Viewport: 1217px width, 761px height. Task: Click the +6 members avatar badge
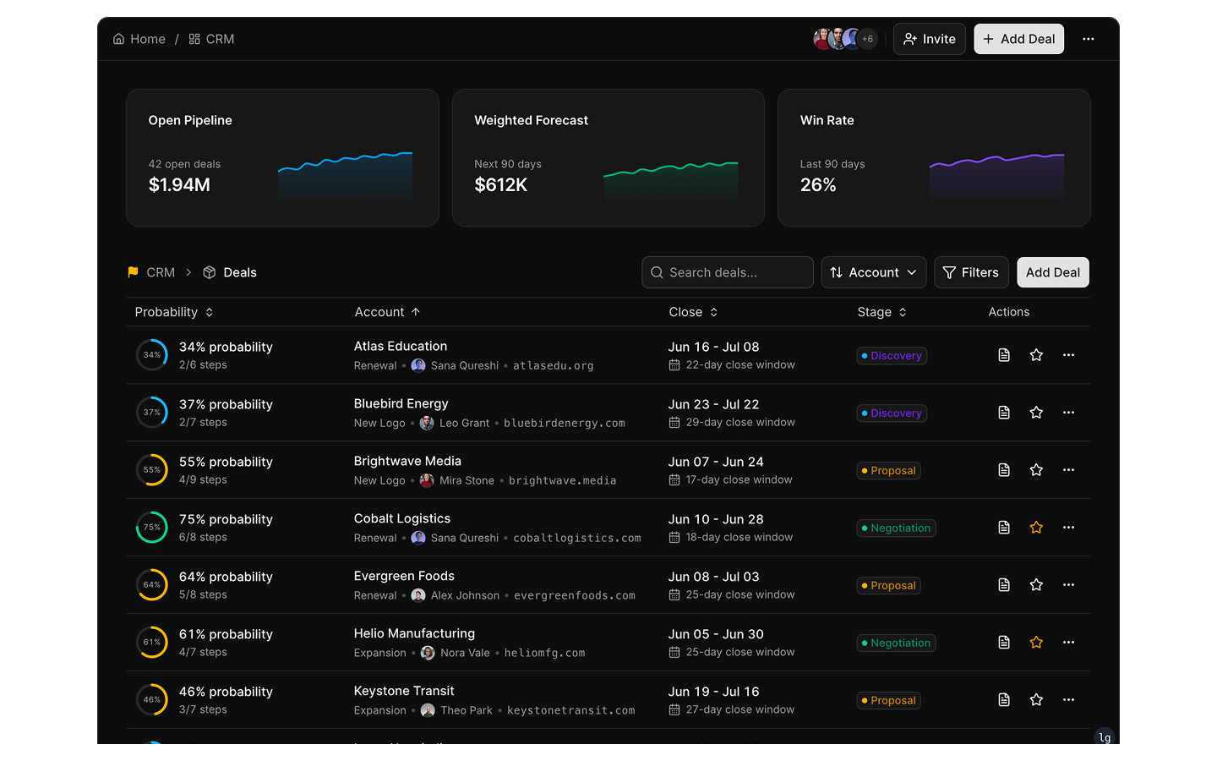pos(867,39)
